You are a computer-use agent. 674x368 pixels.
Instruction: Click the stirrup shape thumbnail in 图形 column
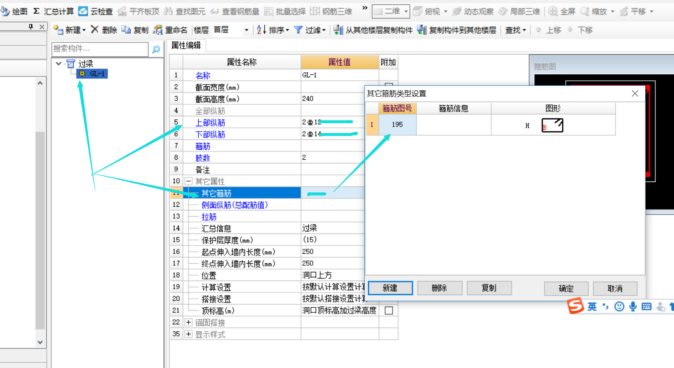tap(552, 125)
